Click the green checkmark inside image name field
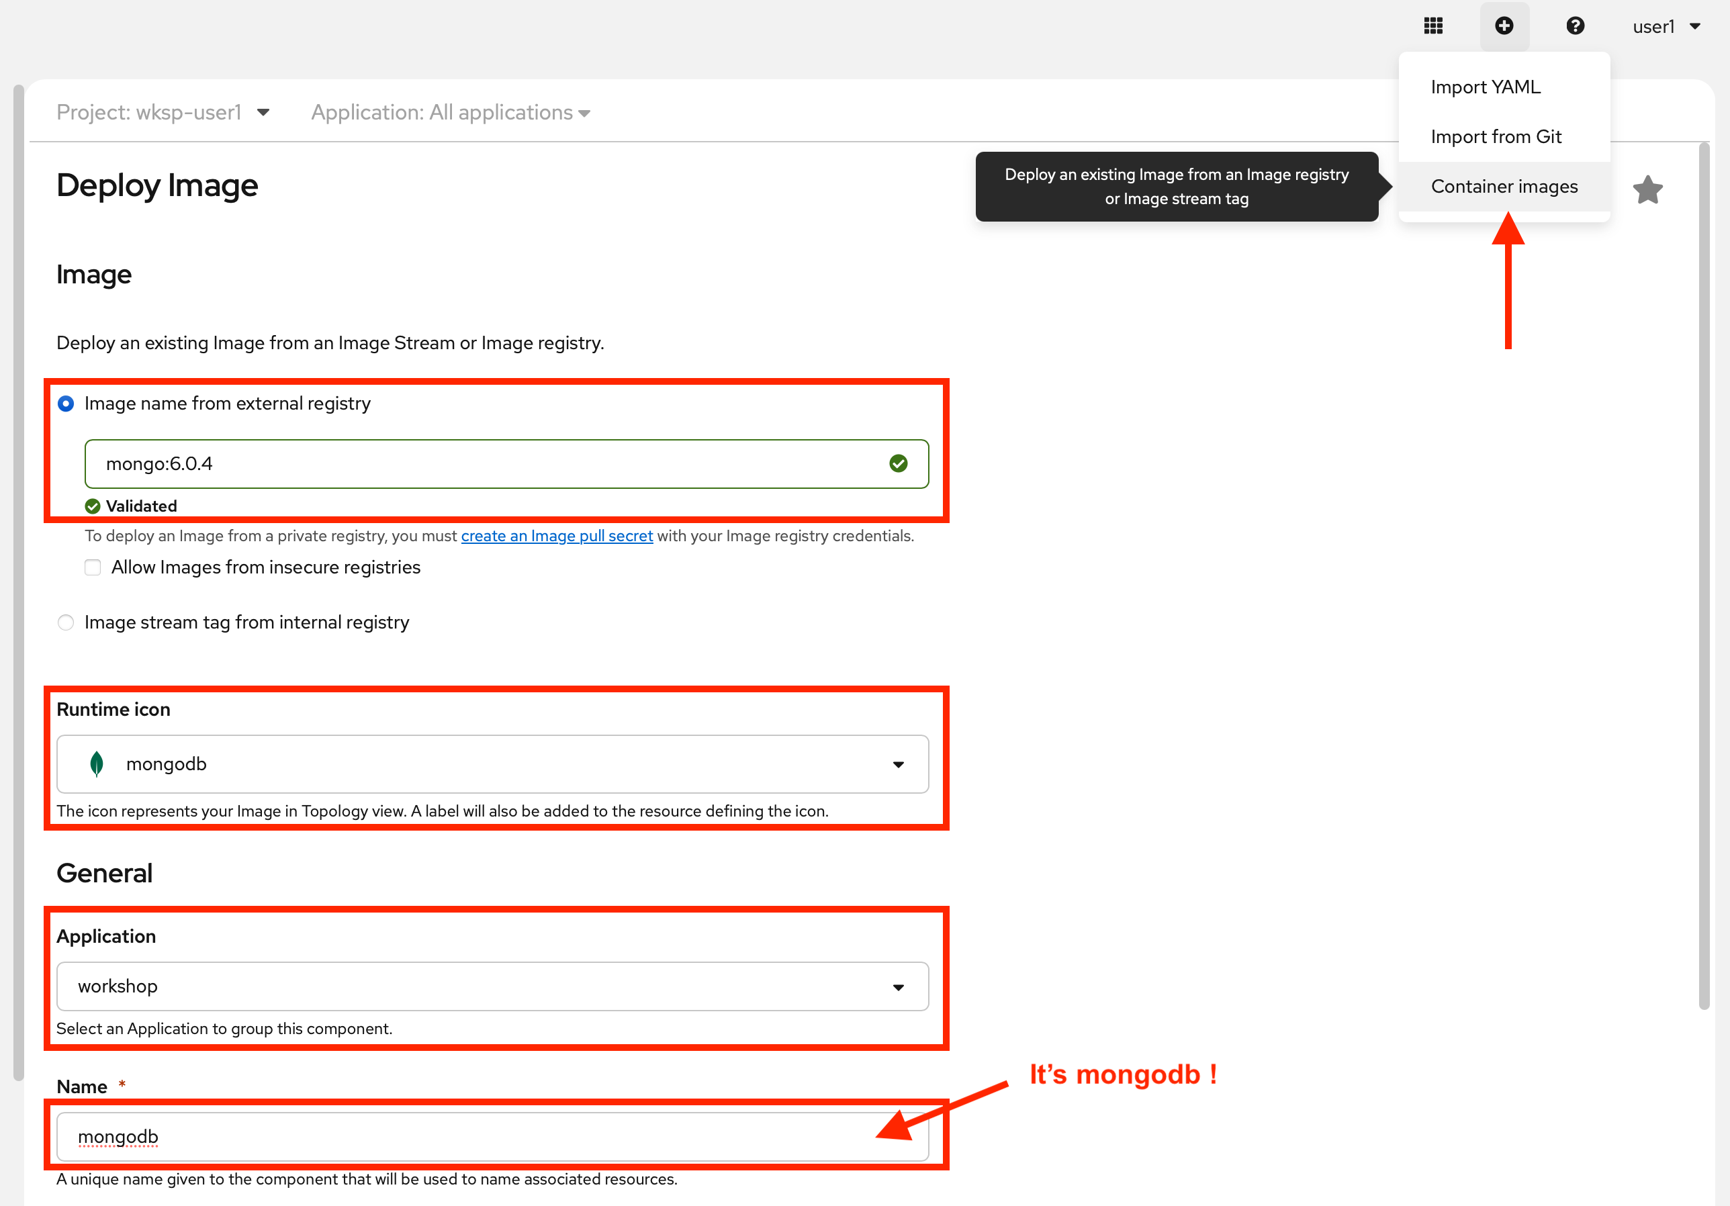Screen dimensions: 1730x1206 [898, 463]
